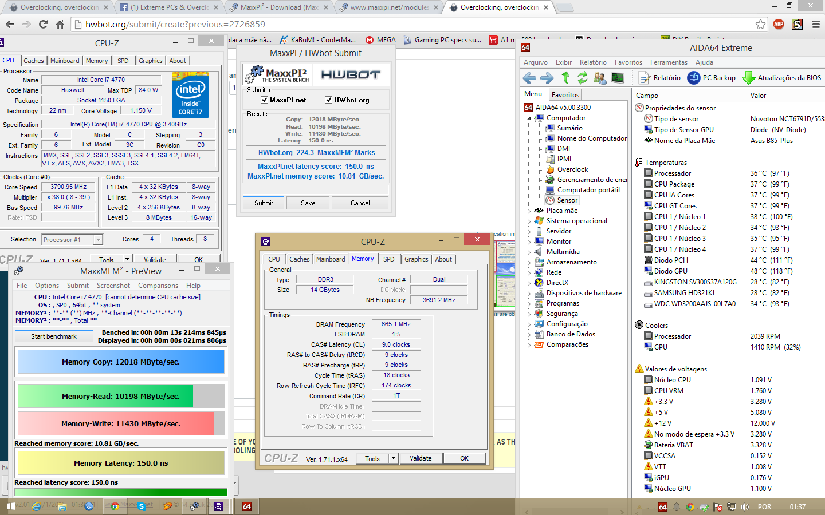Click the Intel Core i7 logo in CPU-Z
825x515 pixels.
click(x=190, y=96)
